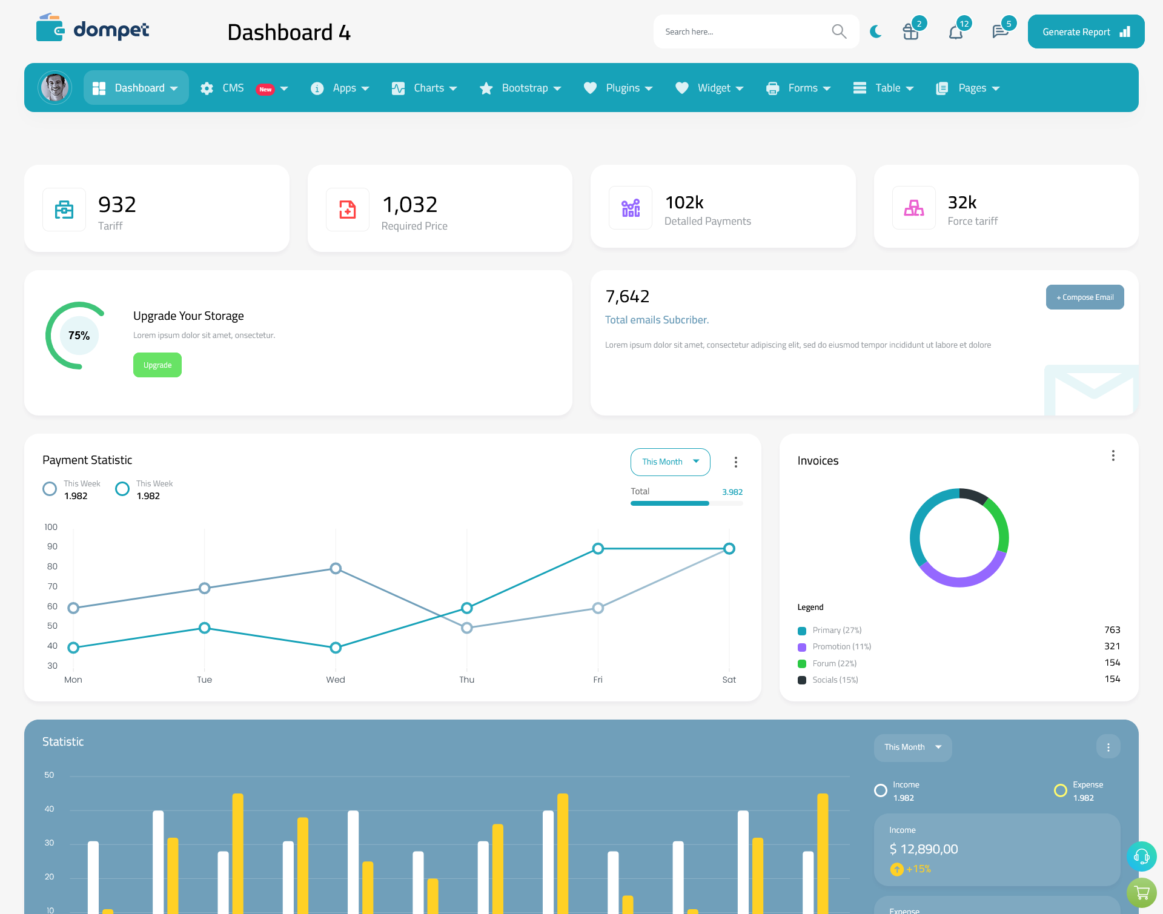Click the Upgrade storage button
1163x914 pixels.
click(x=157, y=365)
